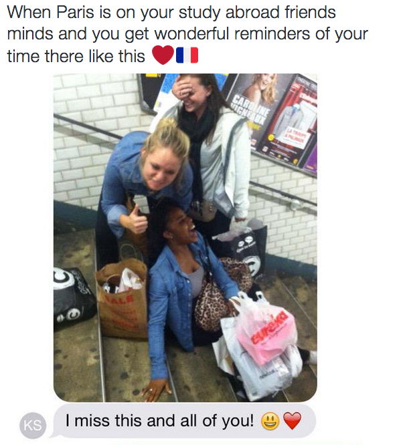
Task: Click the black bag on left stairs
Action: [x=72, y=298]
